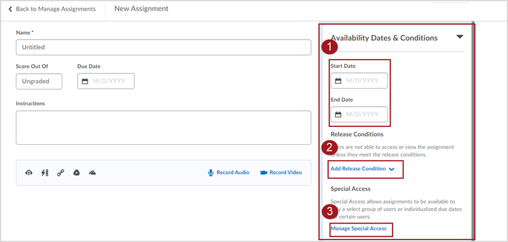The height and width of the screenshot is (242, 508).
Task: Click the weblink chain icon
Action: tap(60, 173)
